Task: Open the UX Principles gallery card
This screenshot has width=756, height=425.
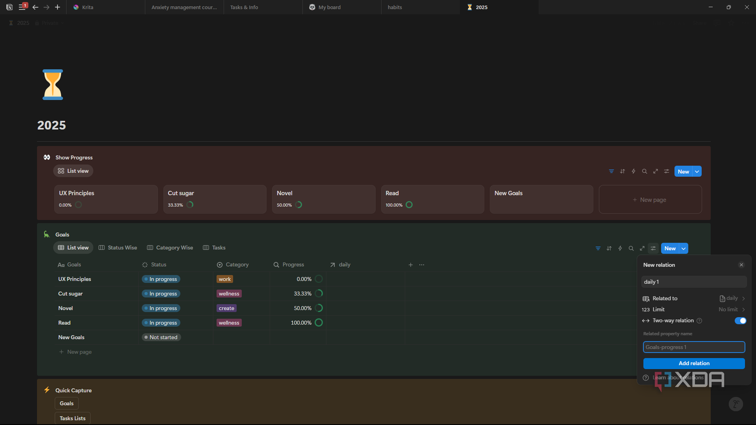Action: click(106, 199)
